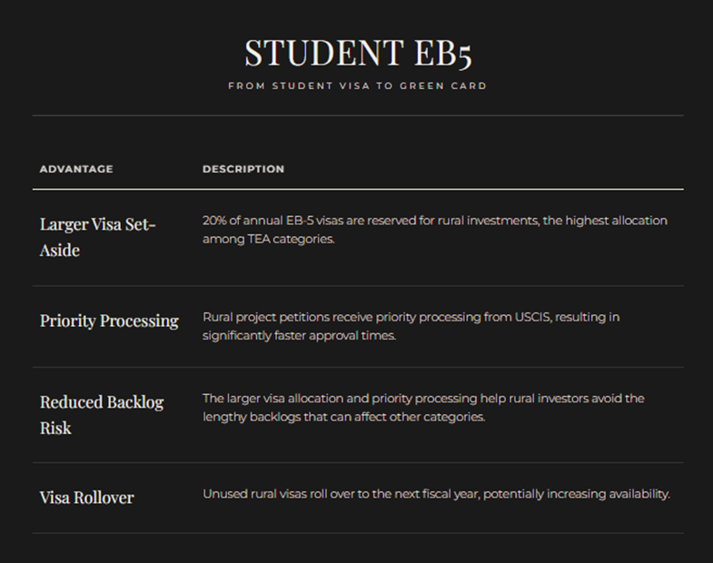Click the description starting 'Rural project petitions receive'
This screenshot has width=713, height=563.
[411, 326]
